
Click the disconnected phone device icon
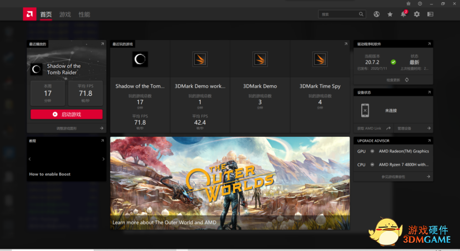[365, 110]
